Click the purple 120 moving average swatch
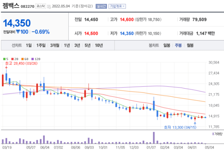 pyautogui.click(x=32, y=59)
